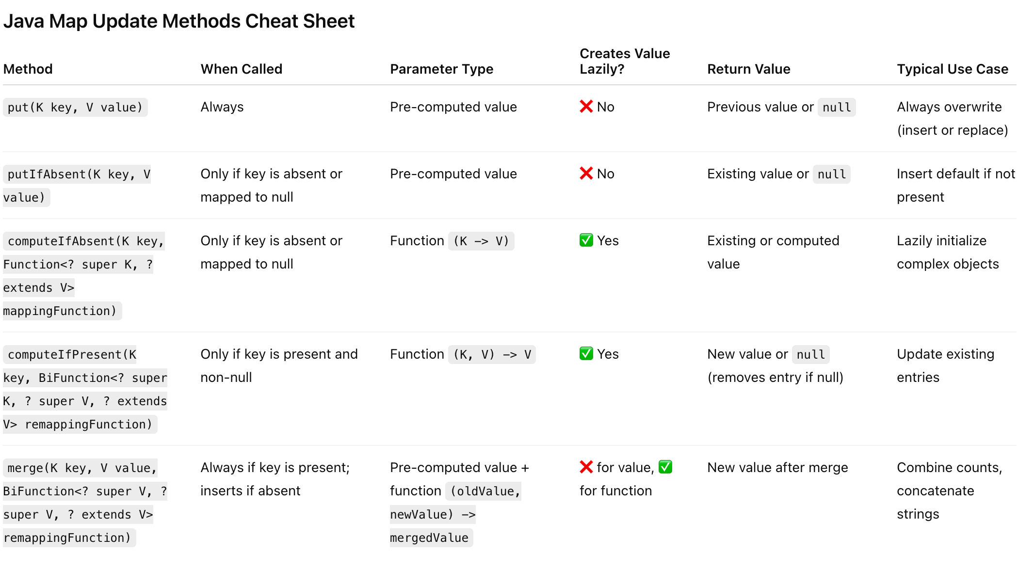The width and height of the screenshot is (1034, 569).
Task: Click the Creates Value Lazily? header
Action: click(x=625, y=61)
